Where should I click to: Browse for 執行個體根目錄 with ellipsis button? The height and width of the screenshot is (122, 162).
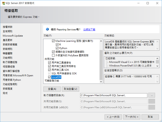click(x=152, y=95)
